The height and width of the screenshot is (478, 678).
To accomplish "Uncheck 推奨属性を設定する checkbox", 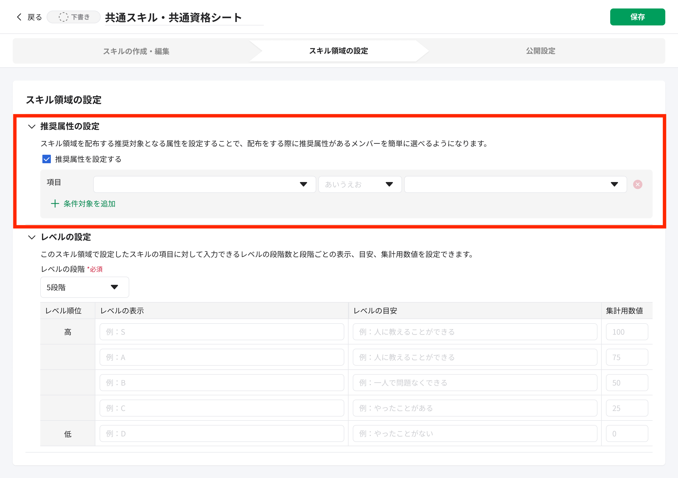I will (x=46, y=159).
